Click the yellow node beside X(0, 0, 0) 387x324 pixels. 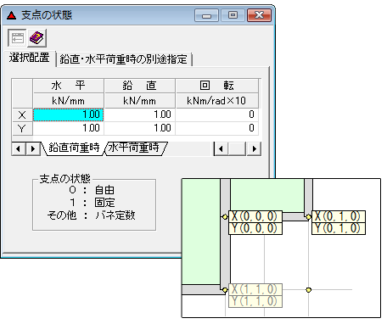coord(225,217)
